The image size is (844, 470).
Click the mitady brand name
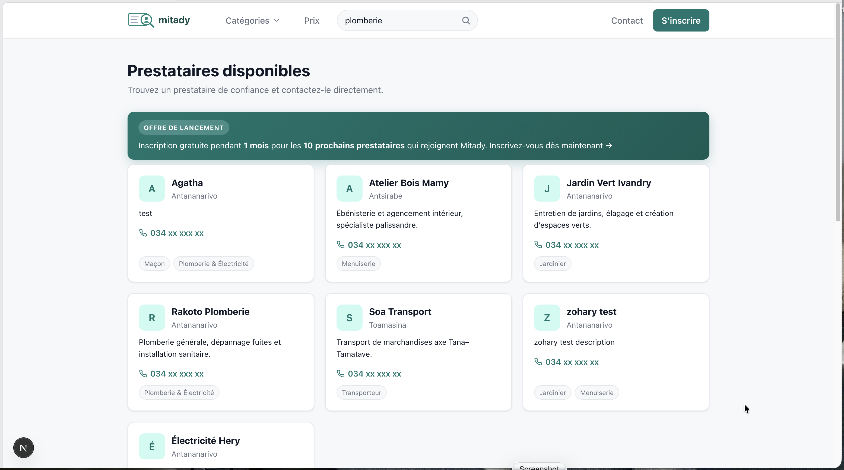[174, 20]
